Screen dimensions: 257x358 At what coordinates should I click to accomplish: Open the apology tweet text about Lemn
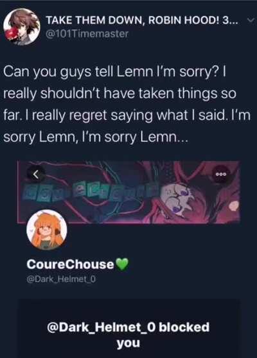pos(127,104)
